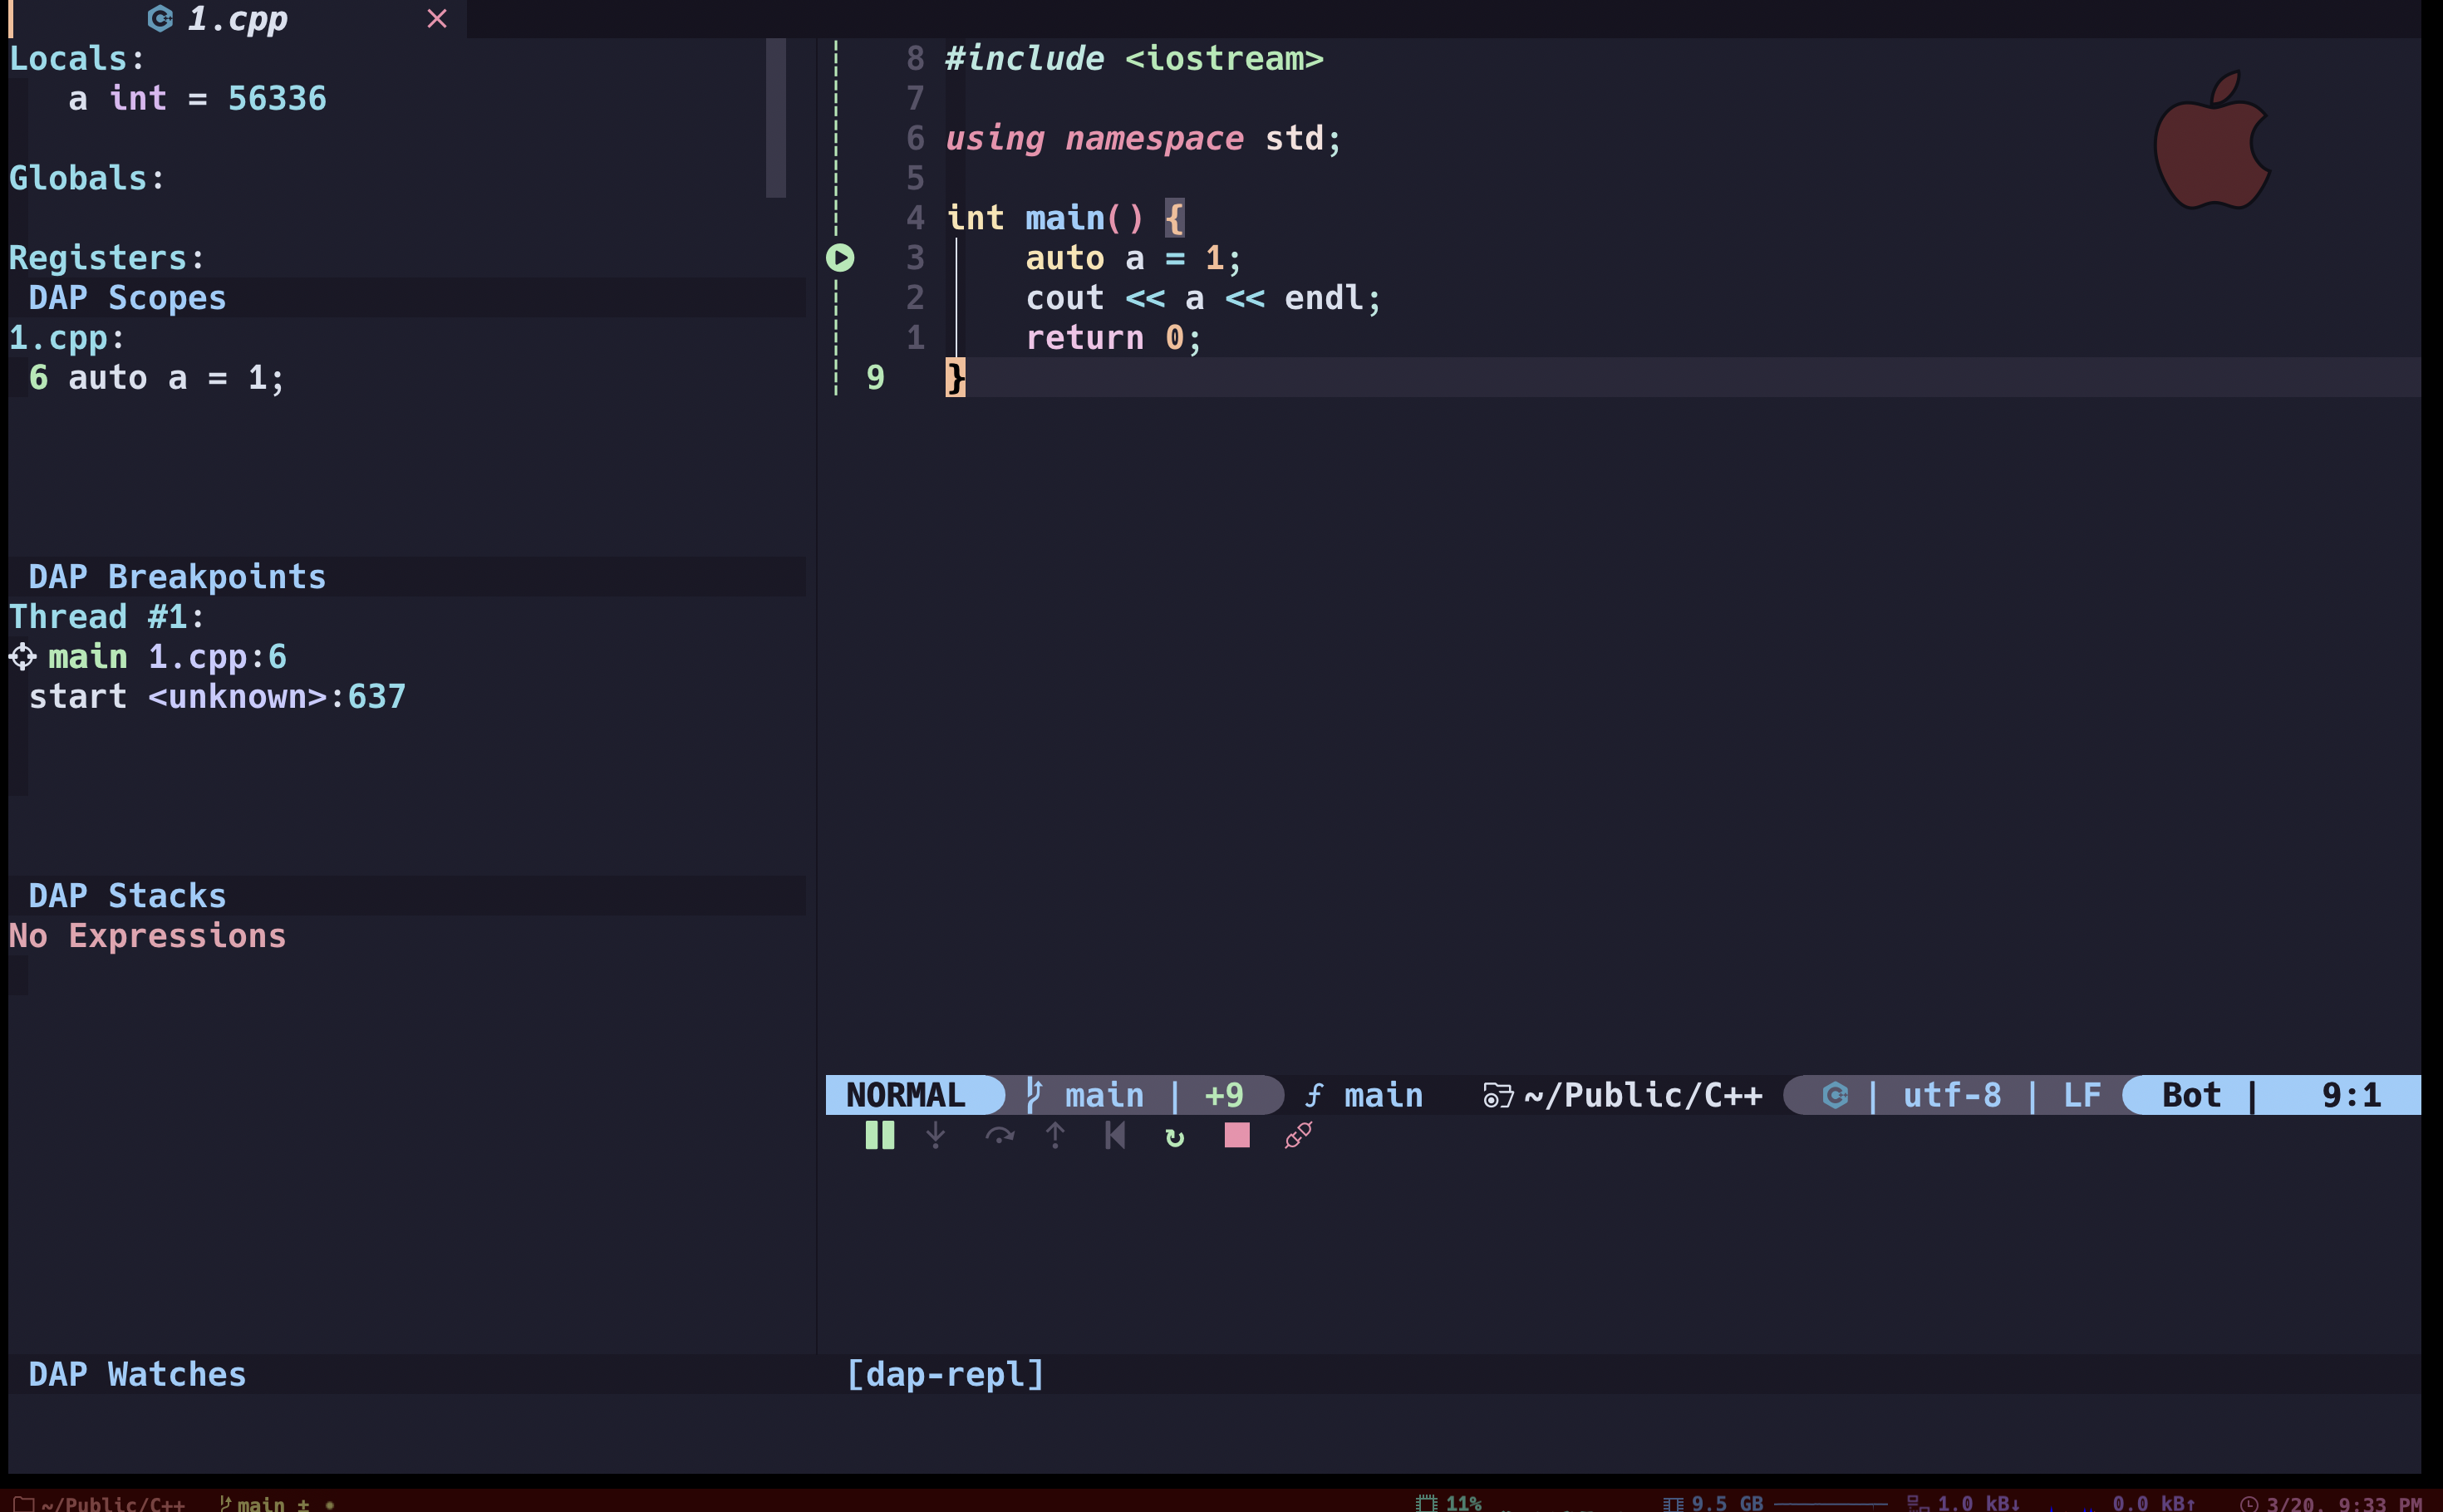Click the 11% battery indicator
The width and height of the screenshot is (2443, 1512).
coord(1460,1502)
